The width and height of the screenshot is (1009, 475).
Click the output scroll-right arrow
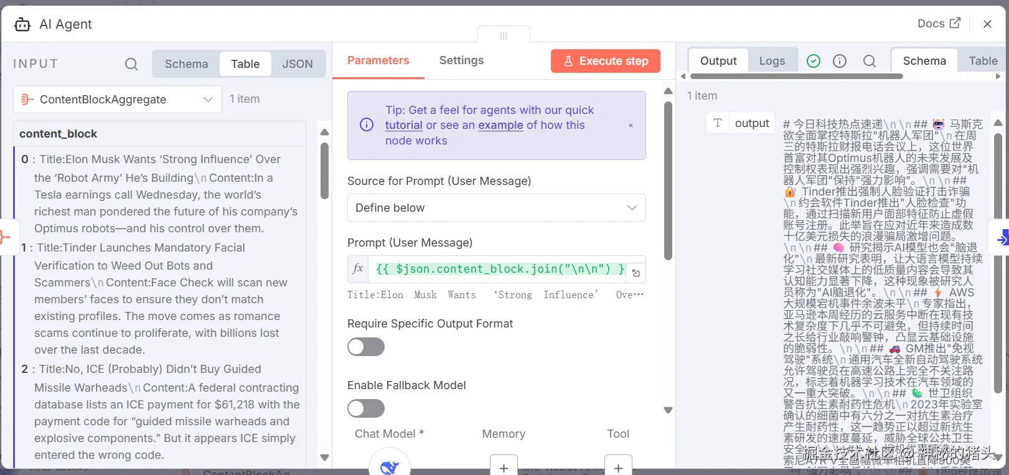(998, 76)
